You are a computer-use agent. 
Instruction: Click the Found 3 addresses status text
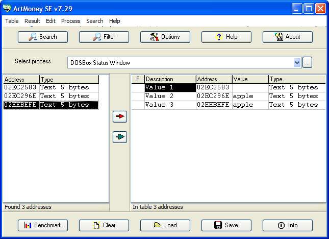coord(28,207)
